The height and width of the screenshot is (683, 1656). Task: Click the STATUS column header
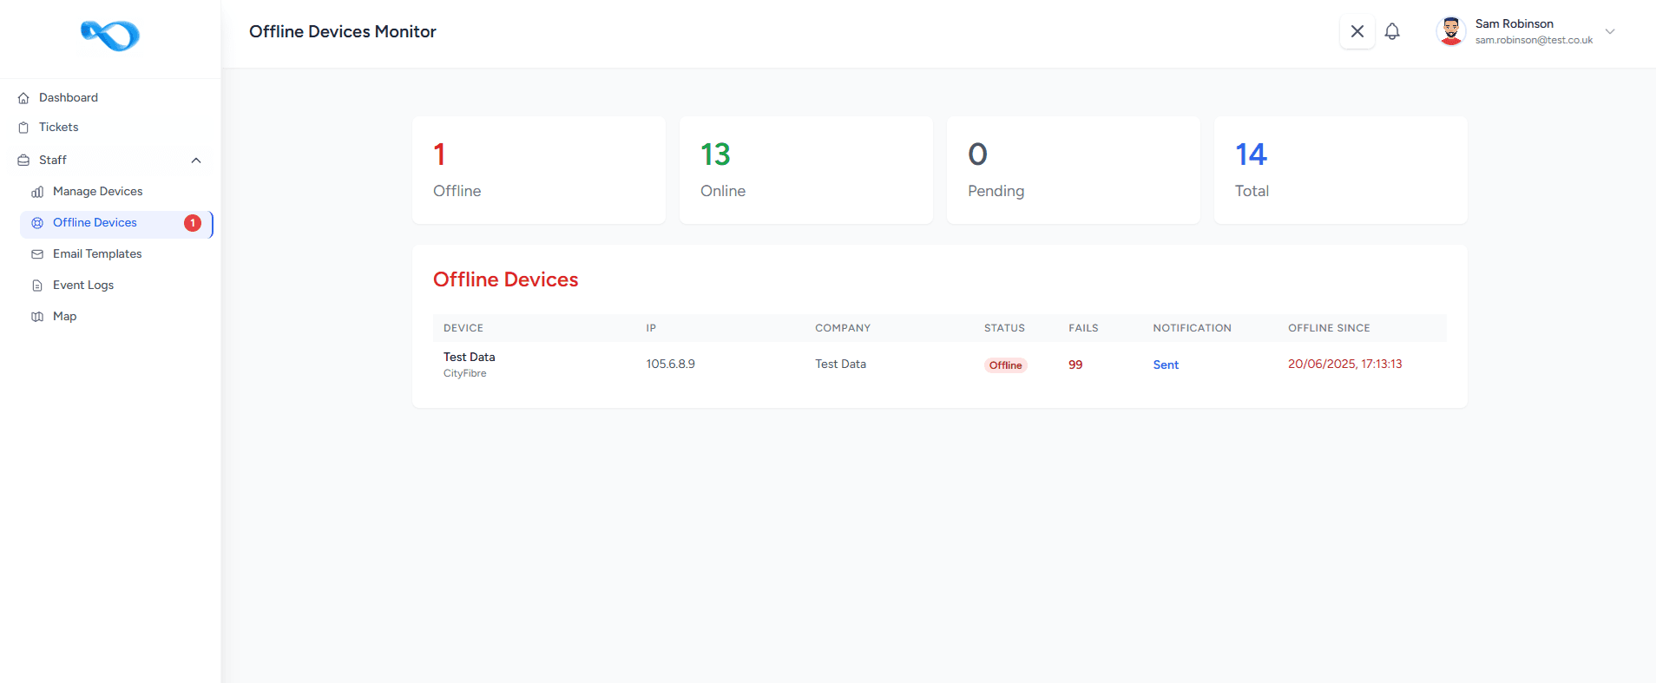click(x=1004, y=328)
